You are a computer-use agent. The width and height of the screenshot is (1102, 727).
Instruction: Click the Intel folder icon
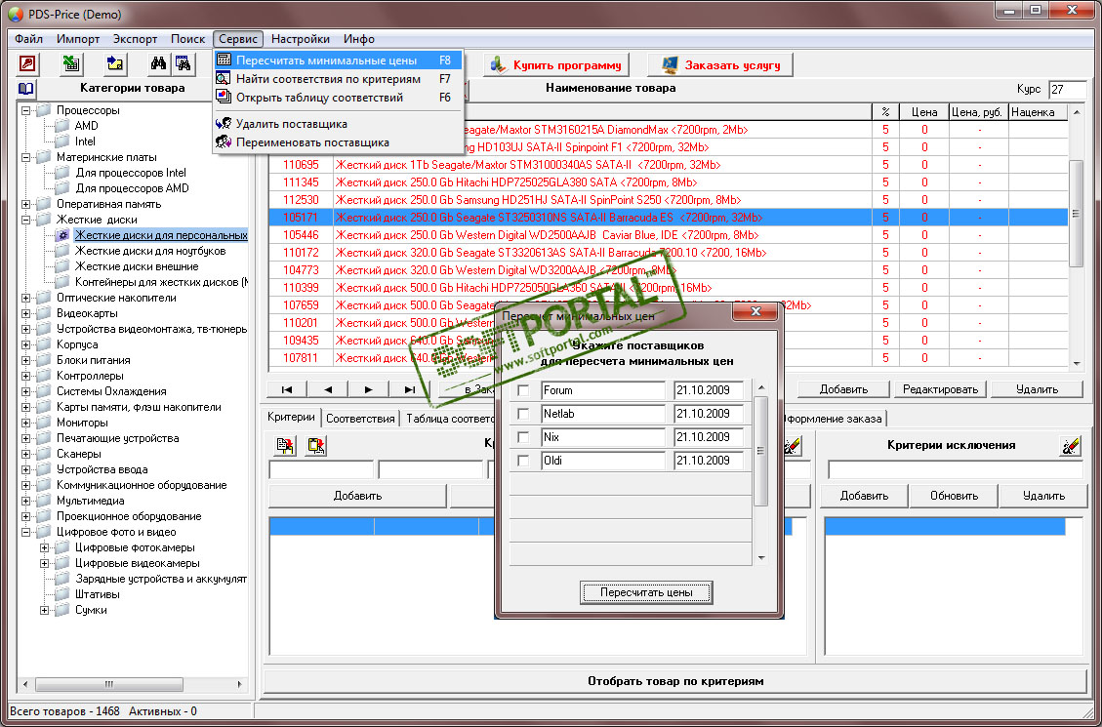coord(62,141)
